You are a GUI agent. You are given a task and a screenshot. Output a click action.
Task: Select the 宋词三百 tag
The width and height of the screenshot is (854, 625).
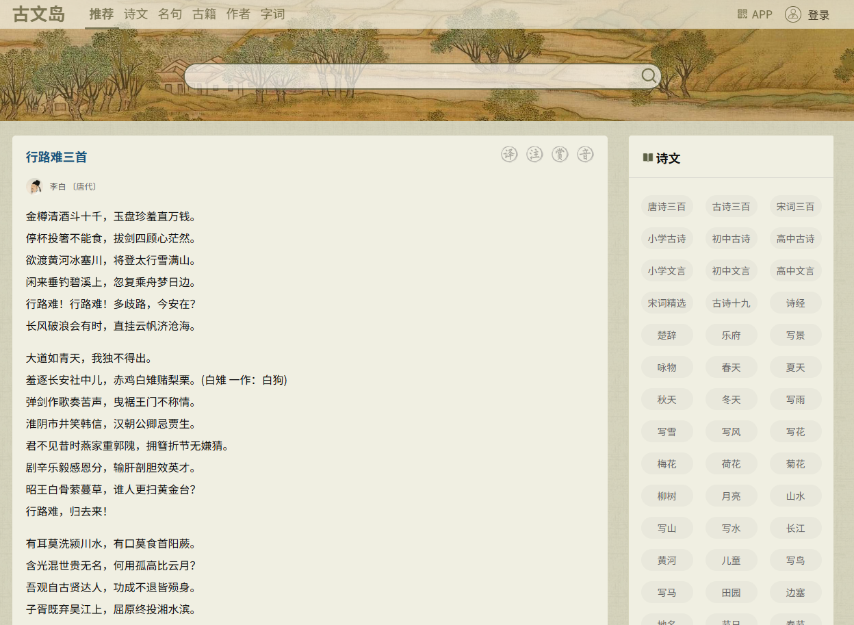(x=796, y=207)
